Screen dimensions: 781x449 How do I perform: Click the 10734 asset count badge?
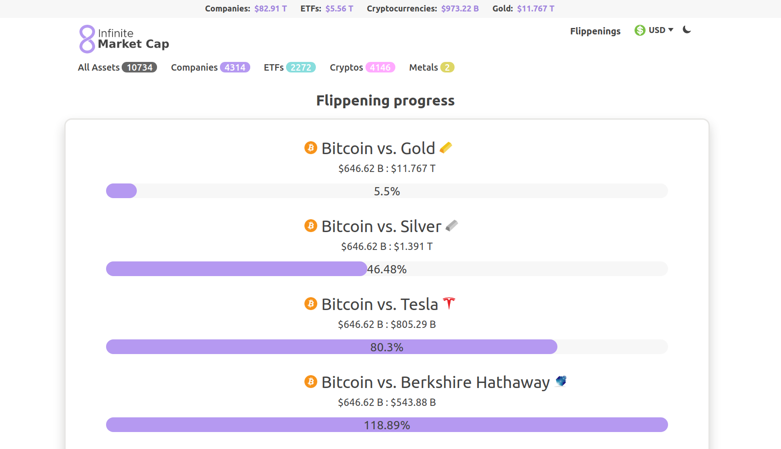pos(139,67)
